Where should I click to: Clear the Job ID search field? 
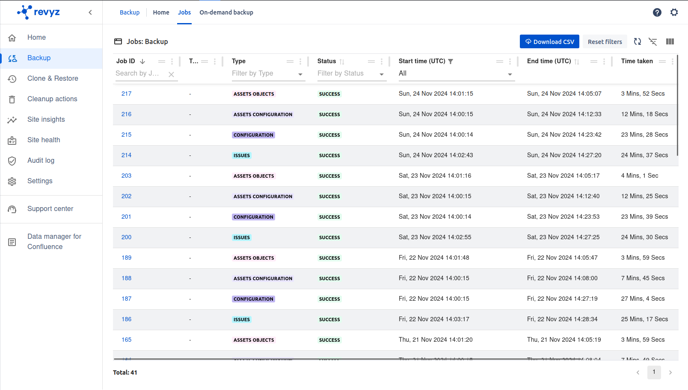point(171,74)
